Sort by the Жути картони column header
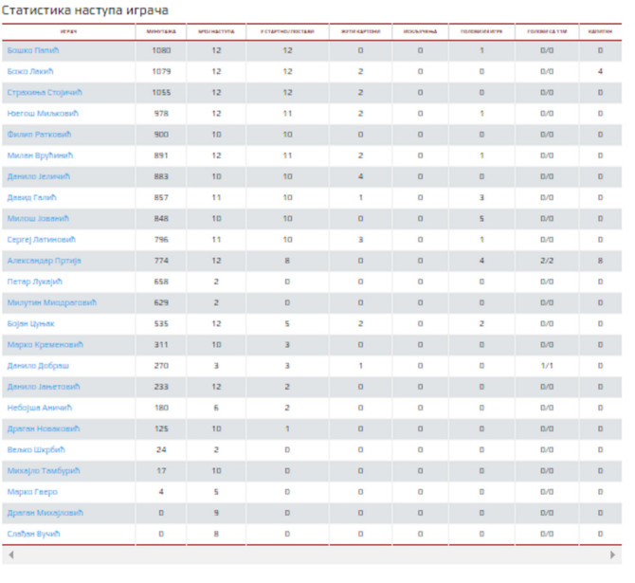Screen dimensions: 635x583 click(x=360, y=31)
